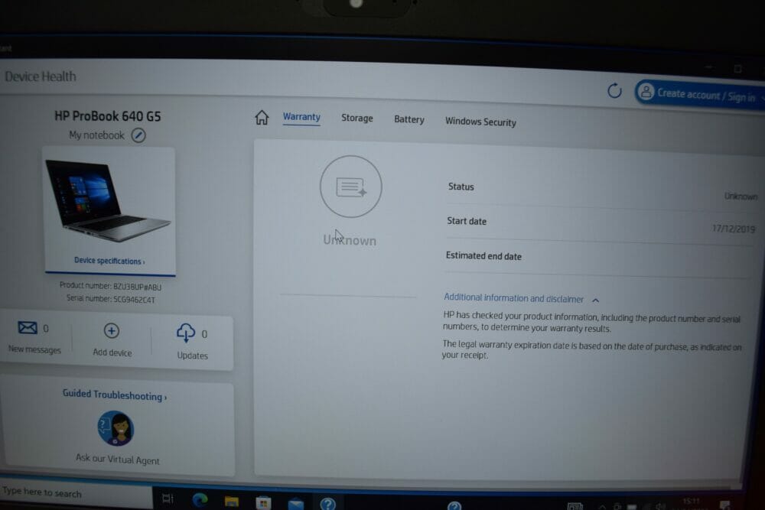
Task: Open Microsoft Store from the taskbar
Action: (263, 502)
